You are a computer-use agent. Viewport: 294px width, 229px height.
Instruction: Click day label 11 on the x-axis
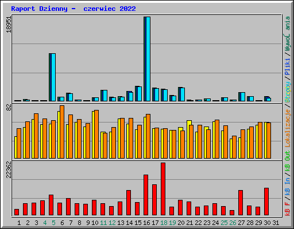103,223
